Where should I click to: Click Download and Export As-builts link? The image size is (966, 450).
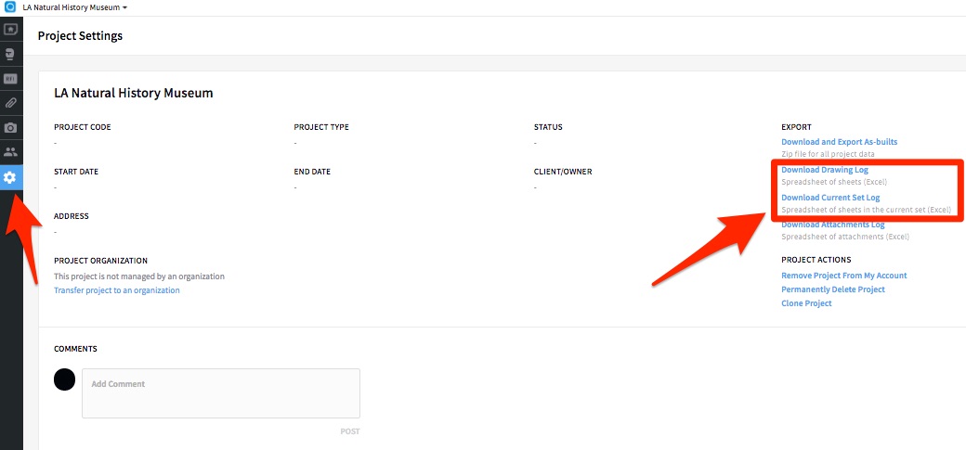tap(839, 142)
